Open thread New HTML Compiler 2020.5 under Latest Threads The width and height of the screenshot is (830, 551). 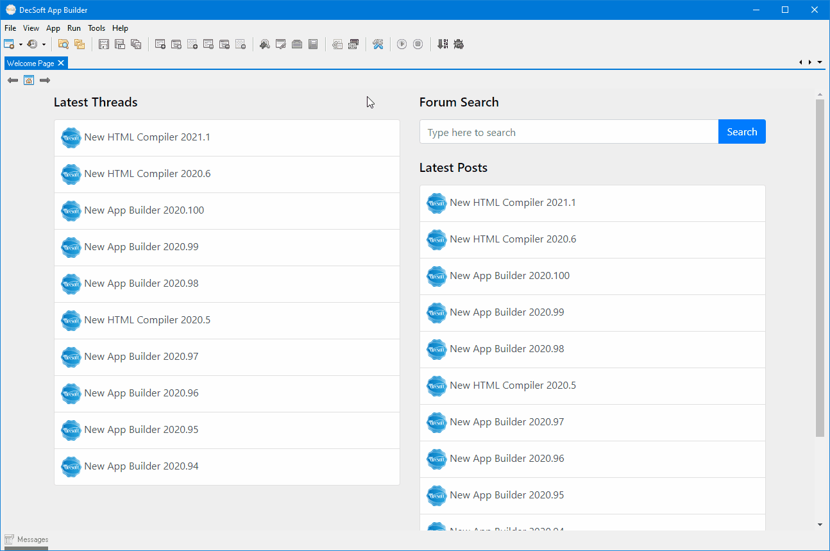227,320
